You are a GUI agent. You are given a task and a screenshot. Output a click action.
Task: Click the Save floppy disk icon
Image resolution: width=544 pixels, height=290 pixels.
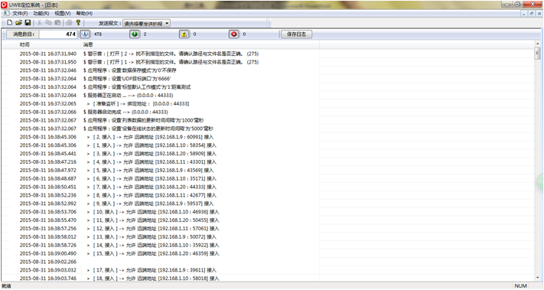28,23
